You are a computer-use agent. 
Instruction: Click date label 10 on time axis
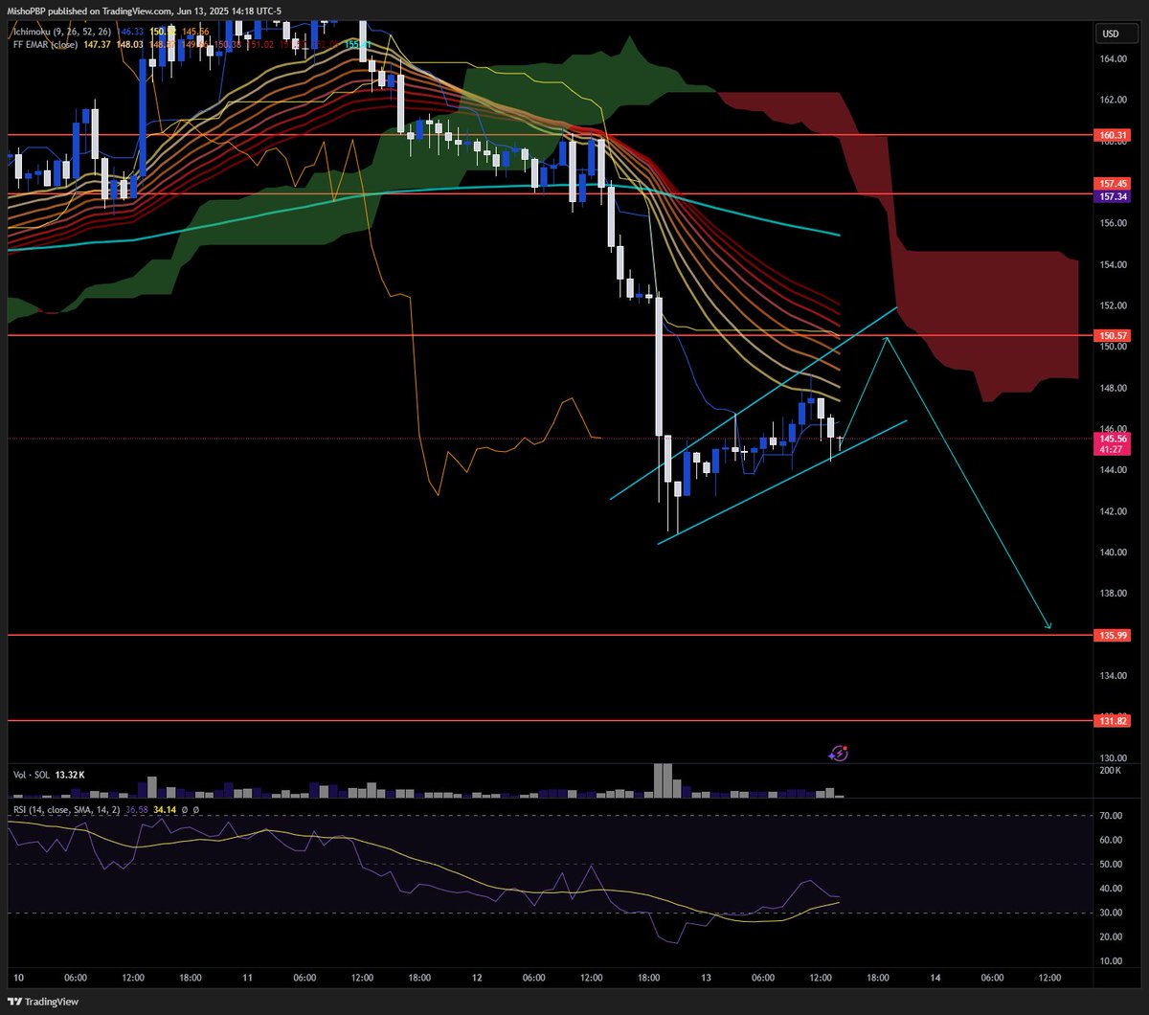(18, 978)
